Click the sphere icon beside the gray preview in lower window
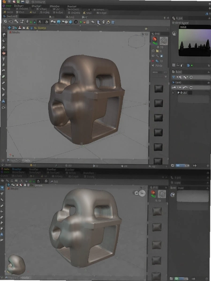The width and height of the screenshot is (211, 281). pos(173,195)
